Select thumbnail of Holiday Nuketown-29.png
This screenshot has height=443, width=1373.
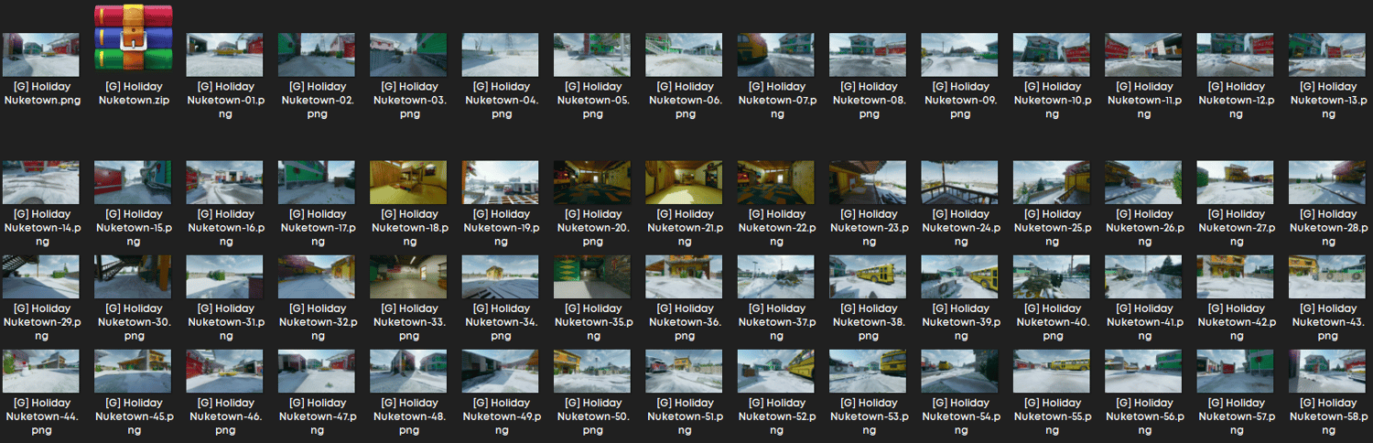(x=41, y=276)
